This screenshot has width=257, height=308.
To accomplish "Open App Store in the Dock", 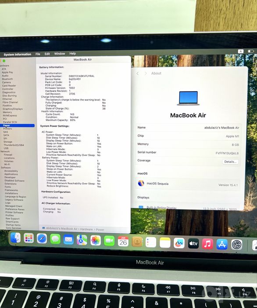I will pos(222,244).
